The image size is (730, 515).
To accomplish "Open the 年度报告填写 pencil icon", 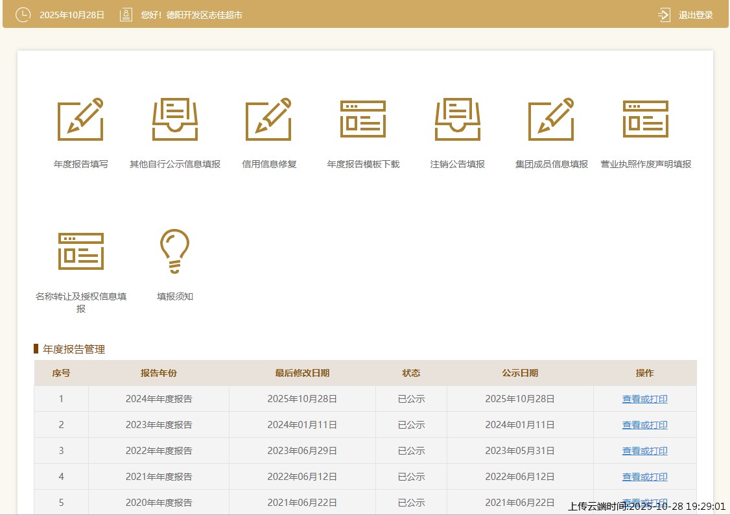I will tap(80, 119).
